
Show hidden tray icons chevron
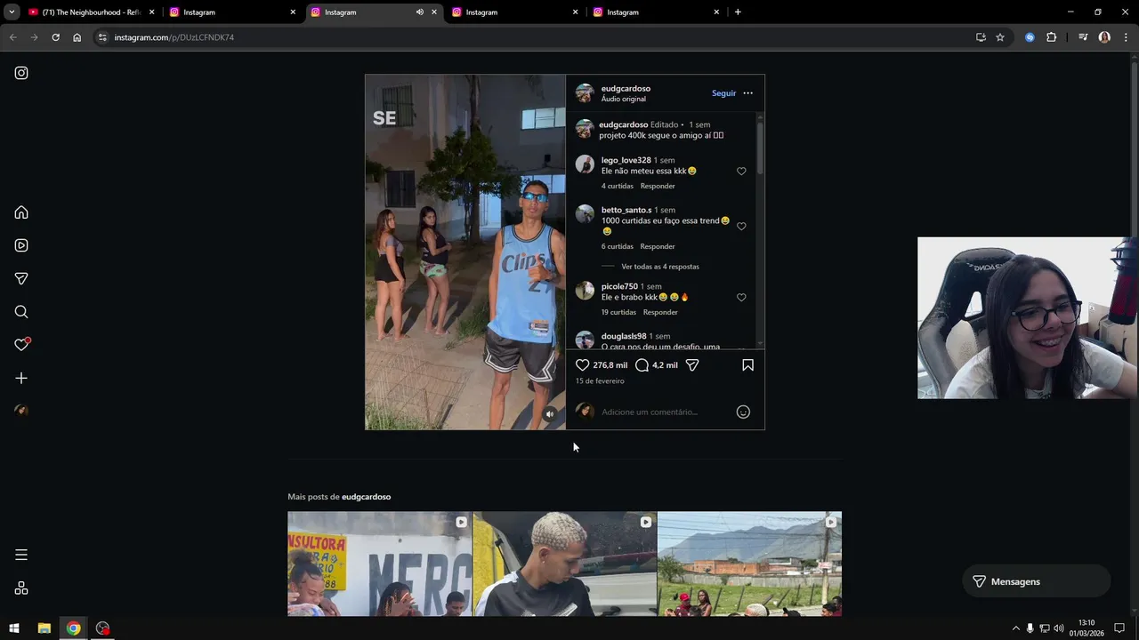pyautogui.click(x=1015, y=628)
